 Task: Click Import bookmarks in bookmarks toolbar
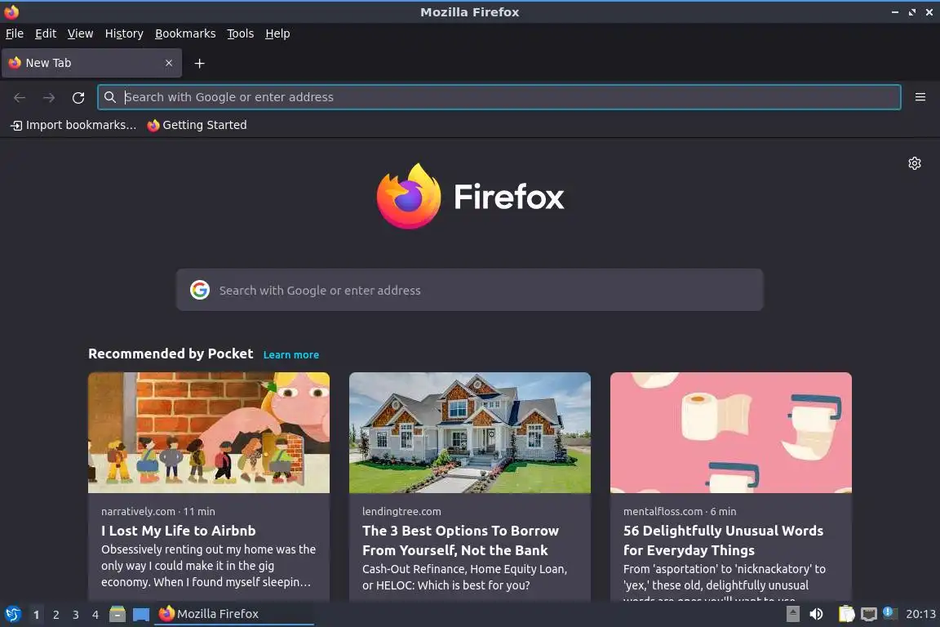click(73, 125)
